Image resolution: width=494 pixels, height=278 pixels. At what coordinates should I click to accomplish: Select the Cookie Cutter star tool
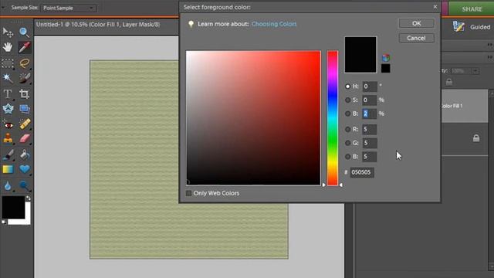tap(8, 109)
